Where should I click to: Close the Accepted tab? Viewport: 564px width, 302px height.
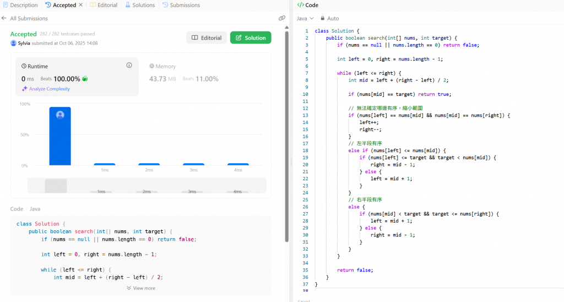pos(80,5)
